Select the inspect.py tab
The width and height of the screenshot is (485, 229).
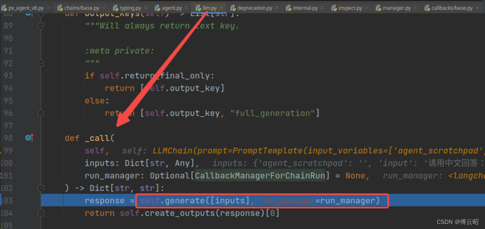(x=349, y=8)
